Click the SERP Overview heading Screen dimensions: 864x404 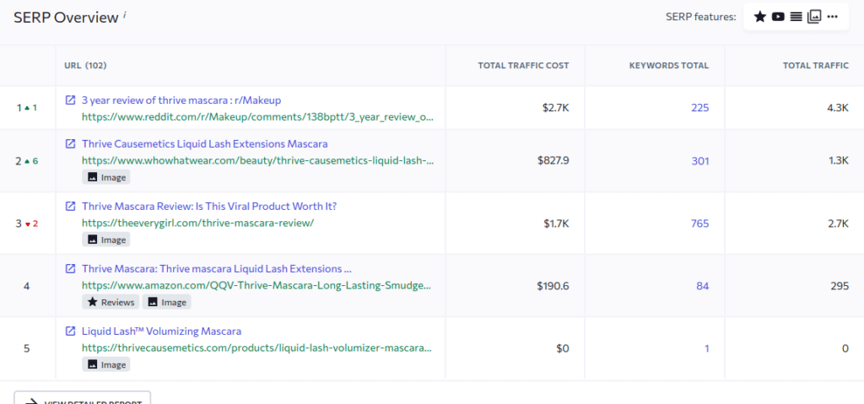66,18
